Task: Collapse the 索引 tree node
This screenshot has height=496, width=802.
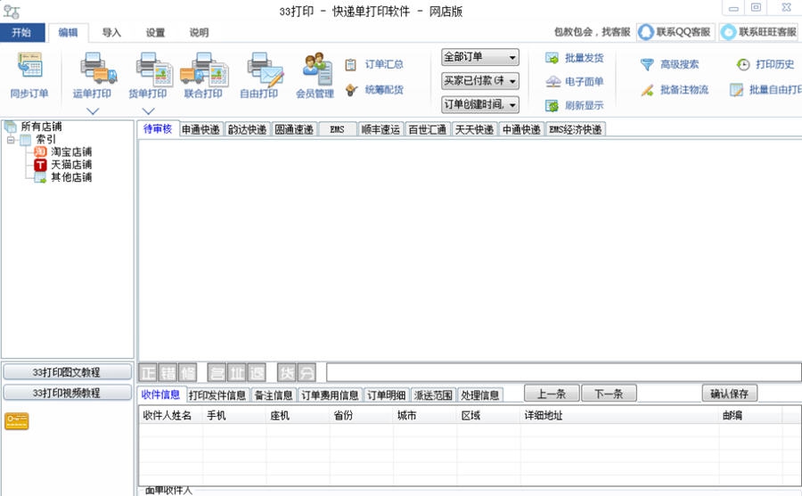Action: (11, 140)
